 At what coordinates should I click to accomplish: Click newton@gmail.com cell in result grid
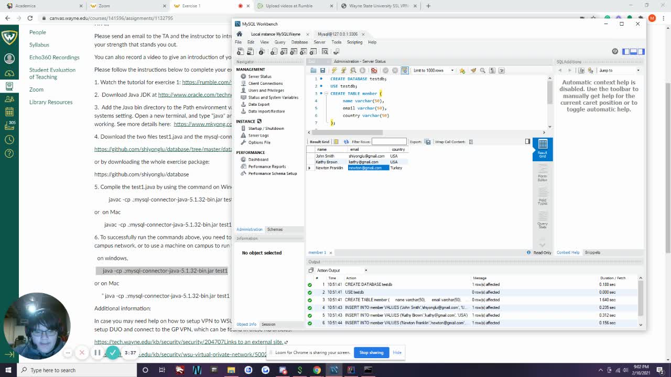pos(369,168)
